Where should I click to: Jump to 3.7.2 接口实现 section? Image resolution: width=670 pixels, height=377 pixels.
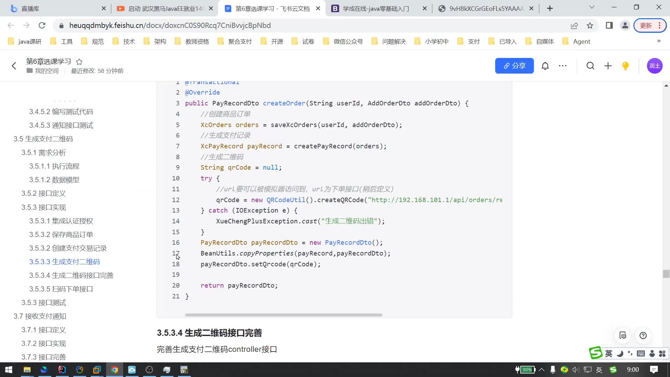click(44, 343)
